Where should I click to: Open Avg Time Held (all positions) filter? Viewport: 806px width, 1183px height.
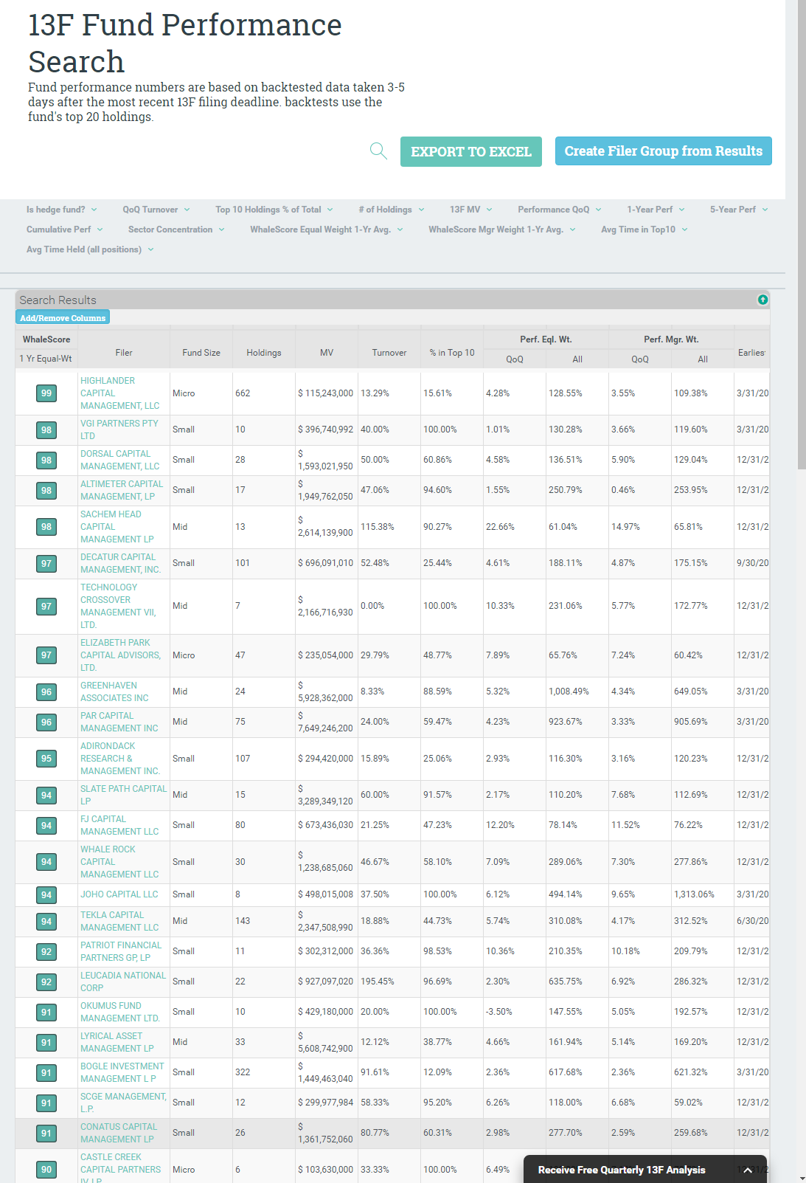pyautogui.click(x=90, y=249)
